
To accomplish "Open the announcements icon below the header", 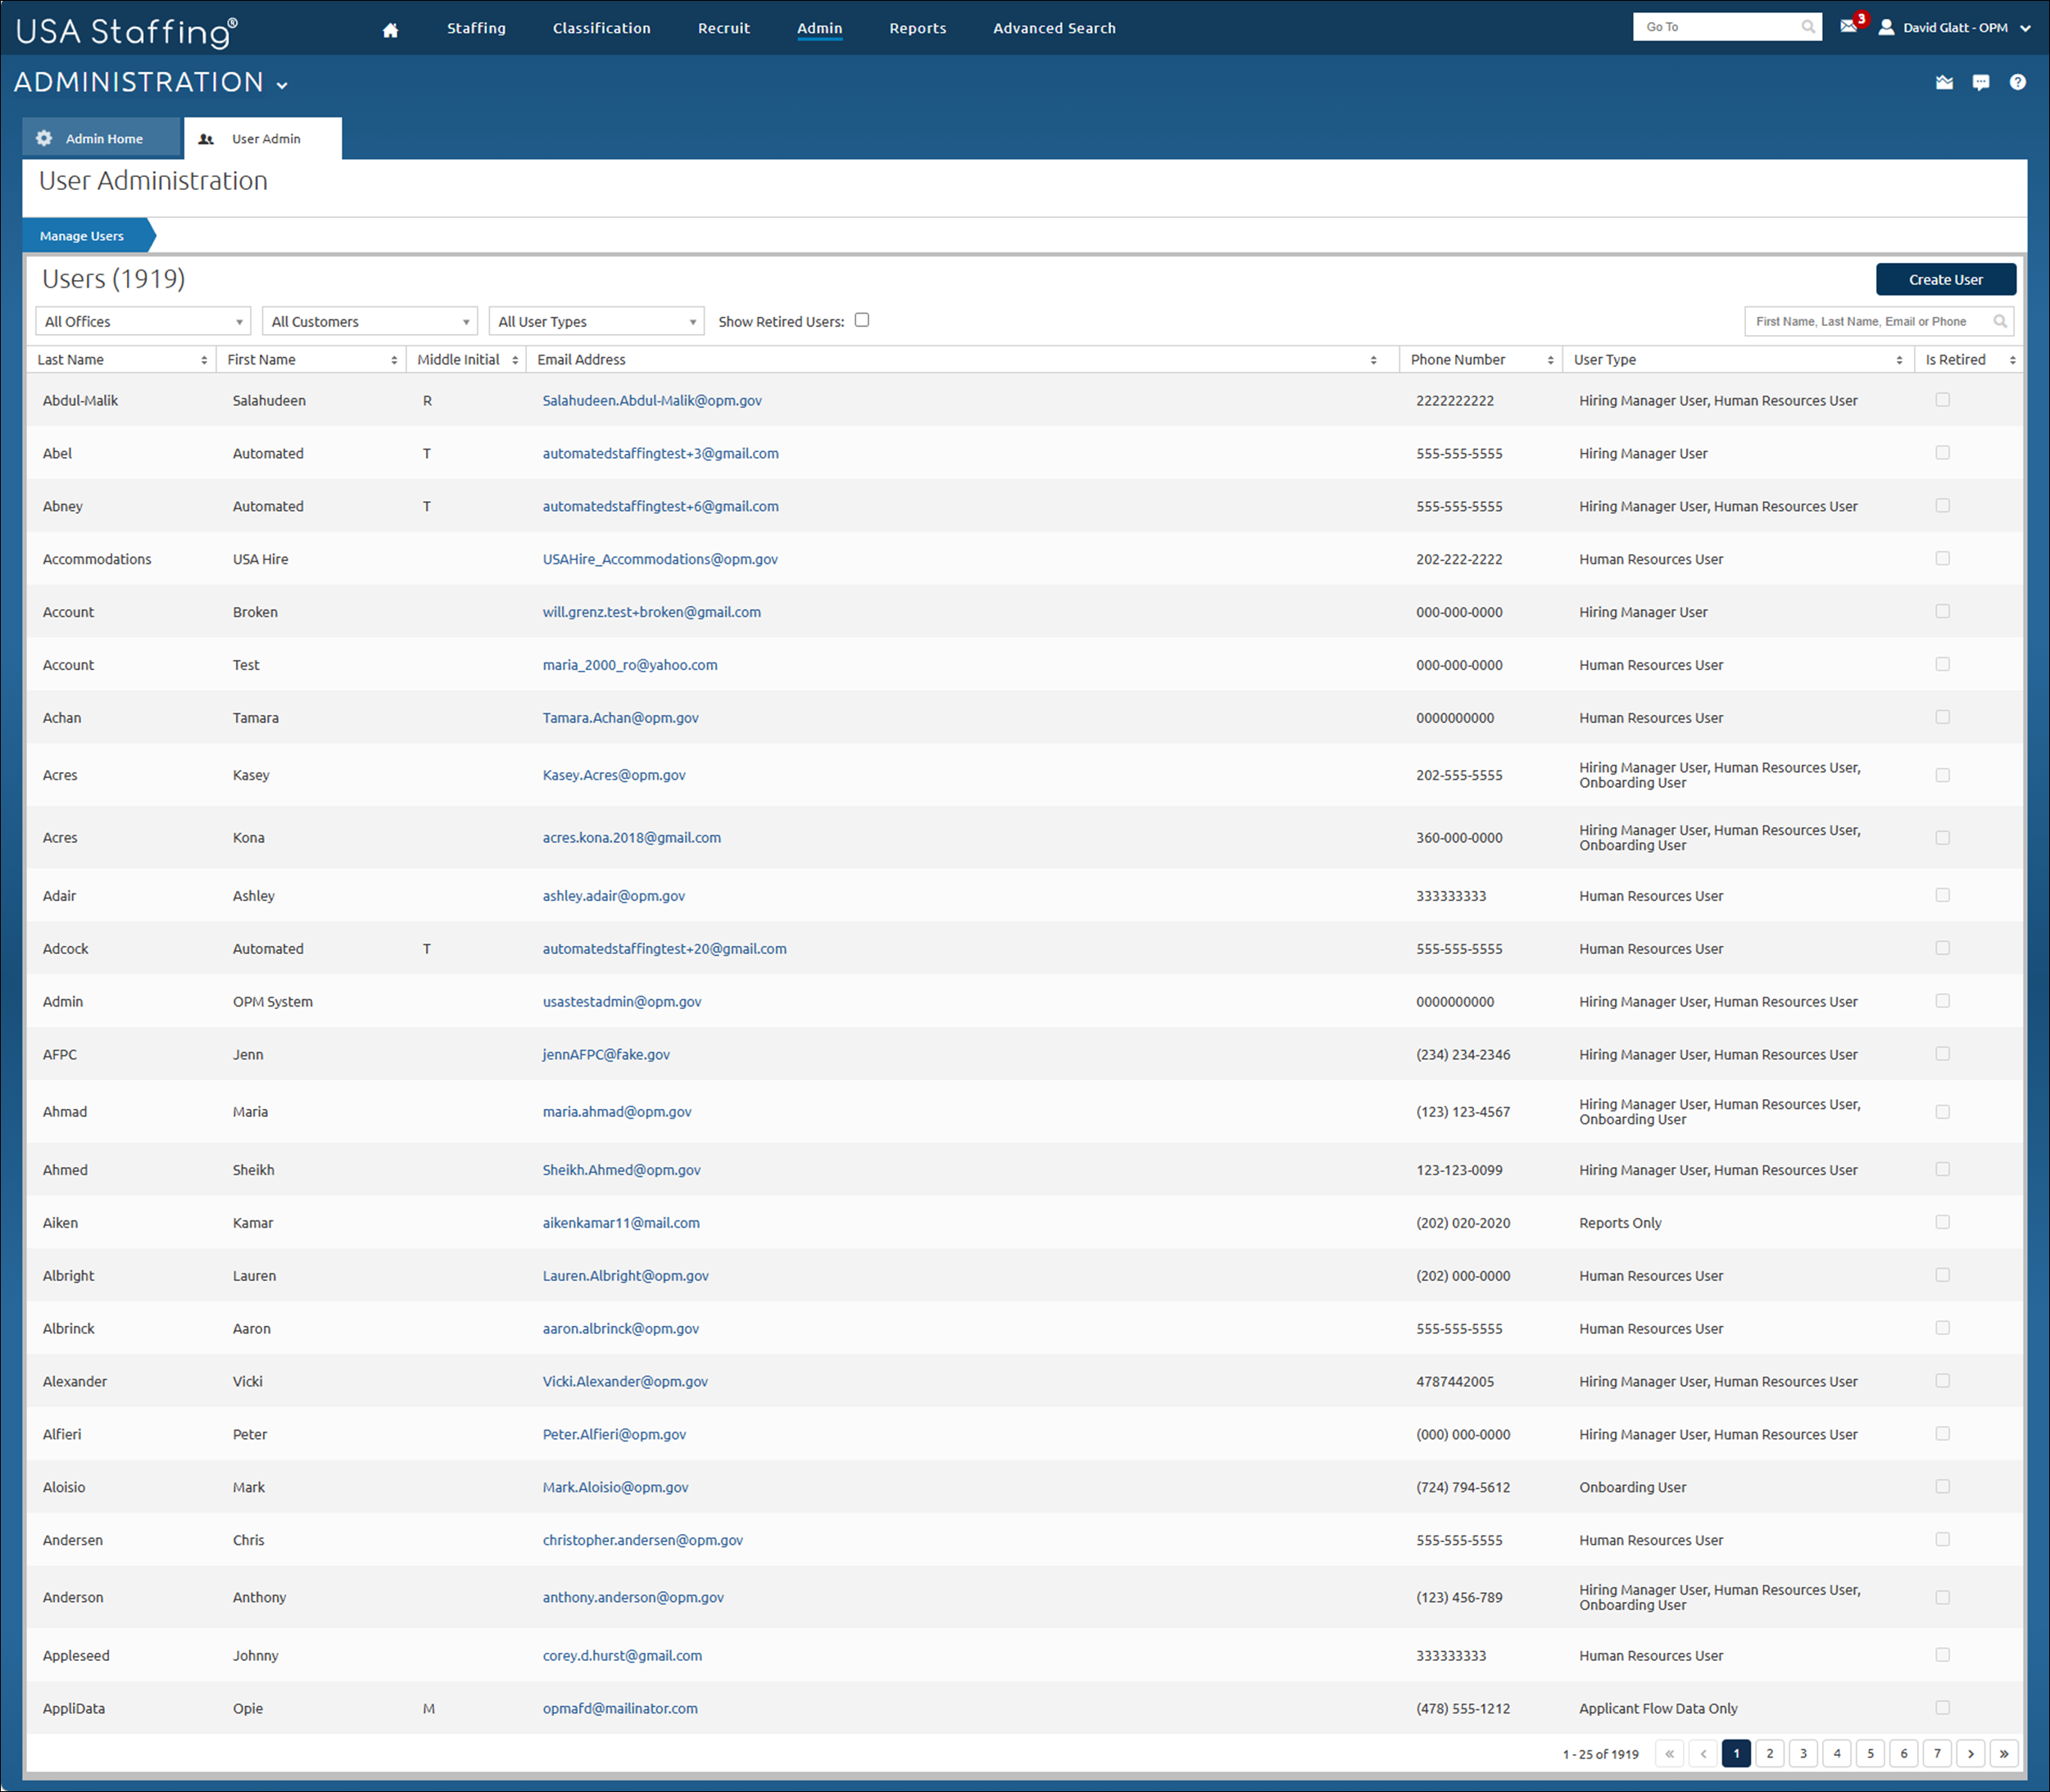I will point(1944,82).
